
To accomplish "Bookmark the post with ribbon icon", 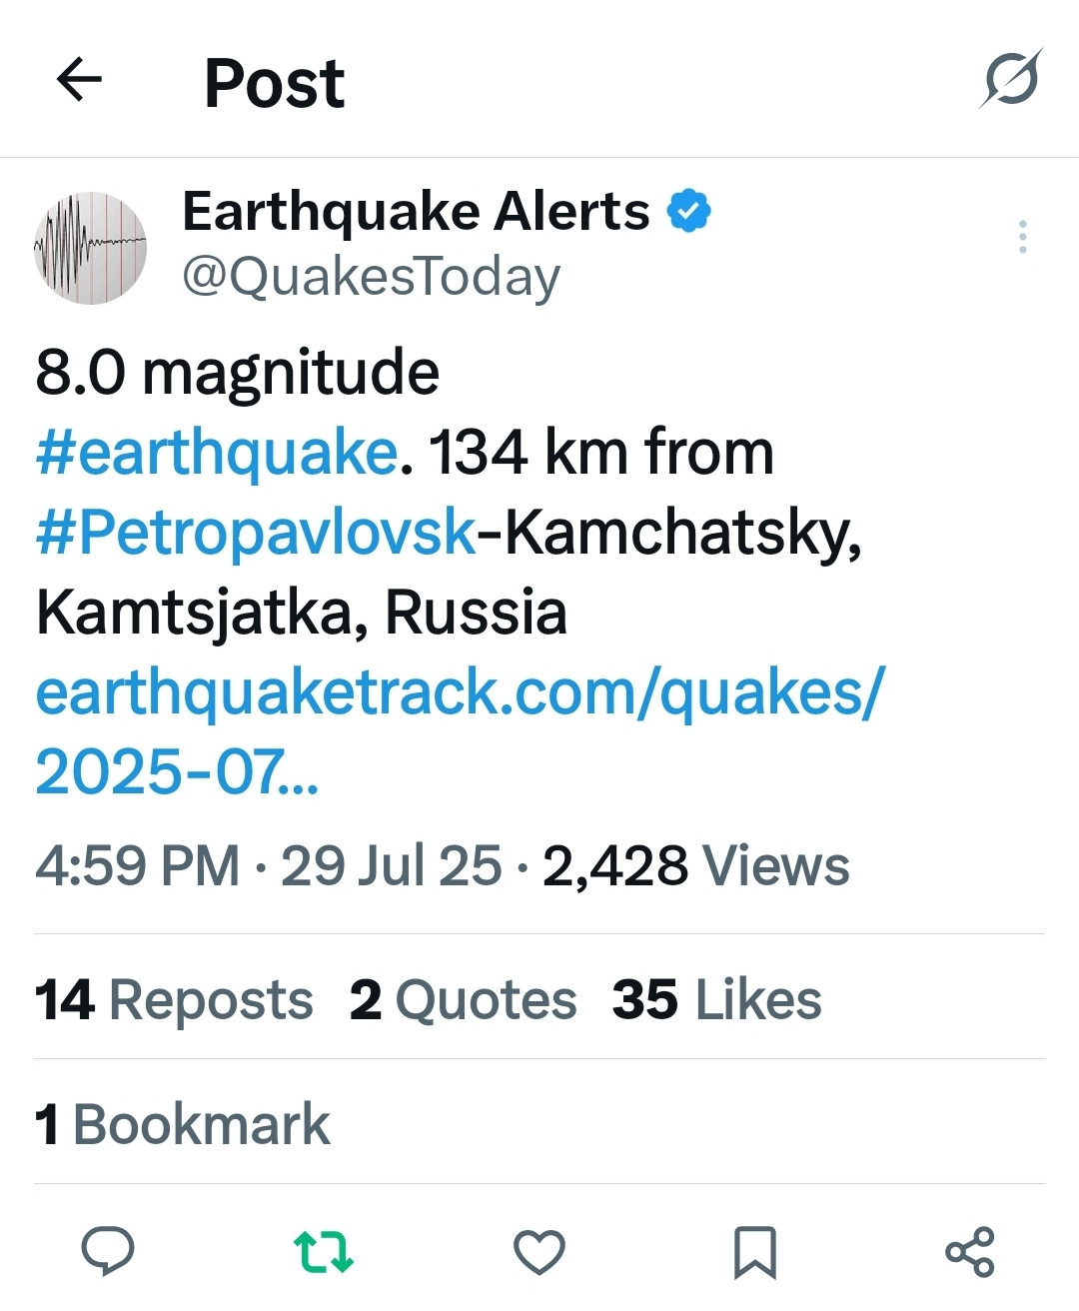I will (755, 1251).
